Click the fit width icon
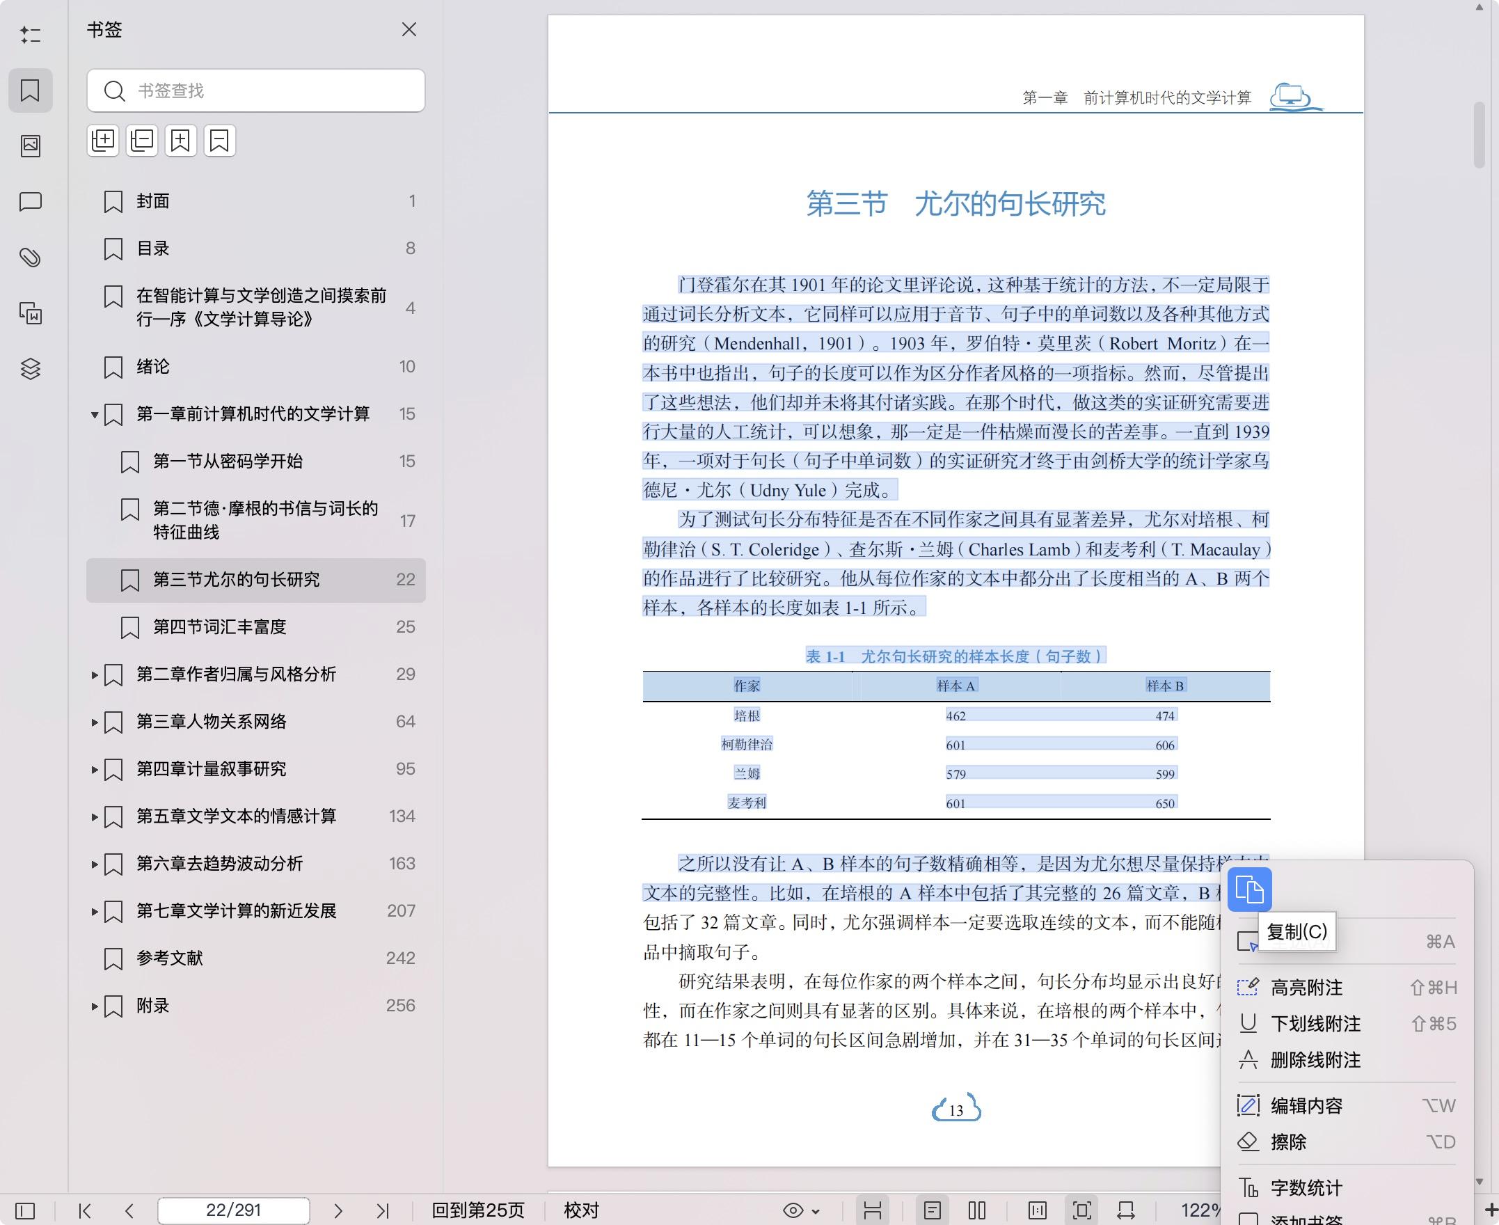This screenshot has height=1225, width=1499. coord(1126,1211)
